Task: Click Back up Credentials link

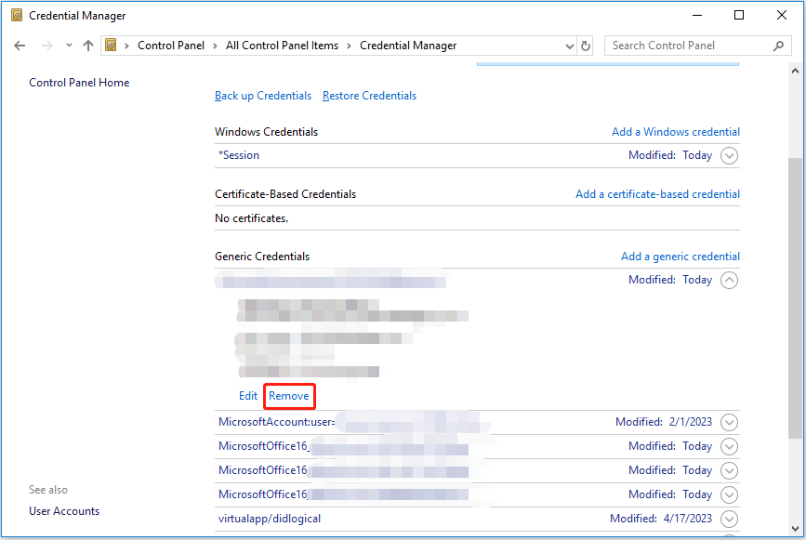Action: [x=263, y=96]
